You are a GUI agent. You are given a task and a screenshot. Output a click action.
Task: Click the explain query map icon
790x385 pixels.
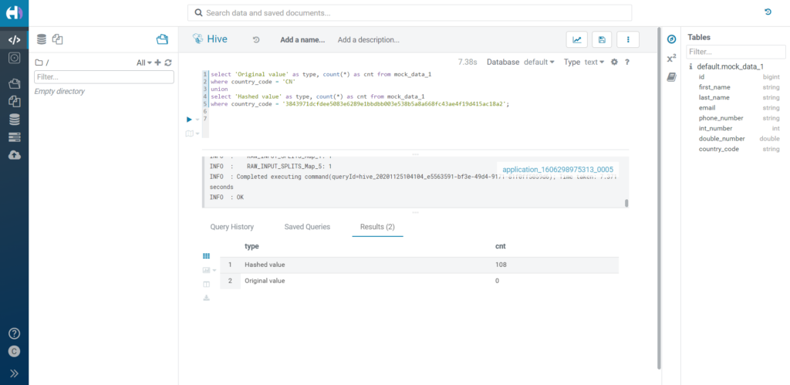(190, 133)
